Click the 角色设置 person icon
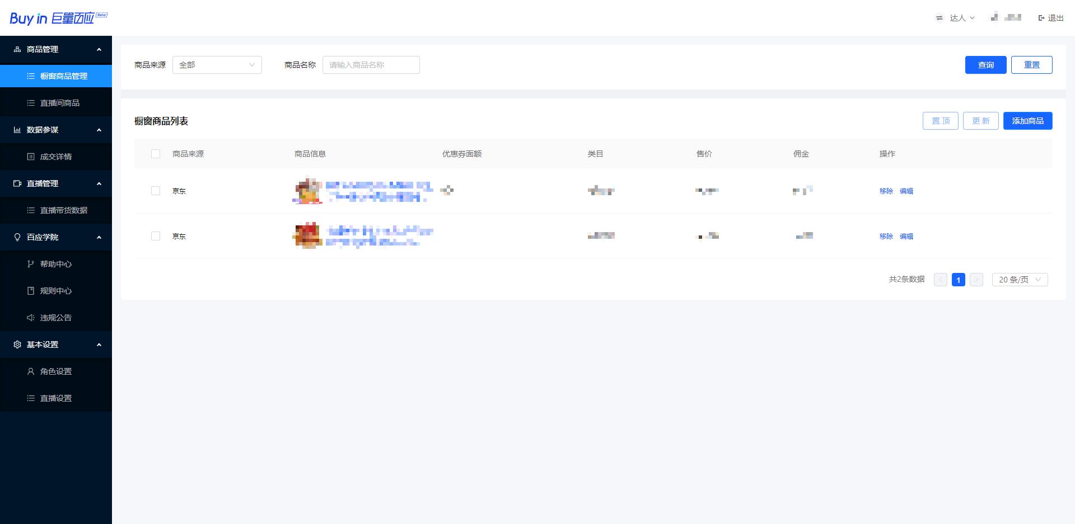This screenshot has width=1075, height=524. 31,371
